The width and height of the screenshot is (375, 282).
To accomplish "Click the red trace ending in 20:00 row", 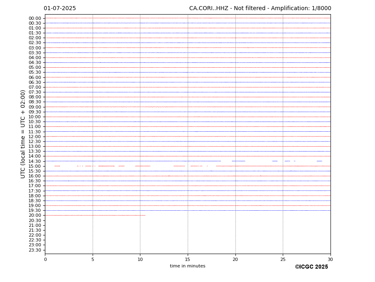I will pos(95,216).
